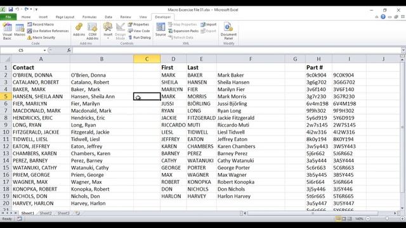Select cell with "9C0K904"
Screen dimensions: 406x228
[x=349, y=75]
